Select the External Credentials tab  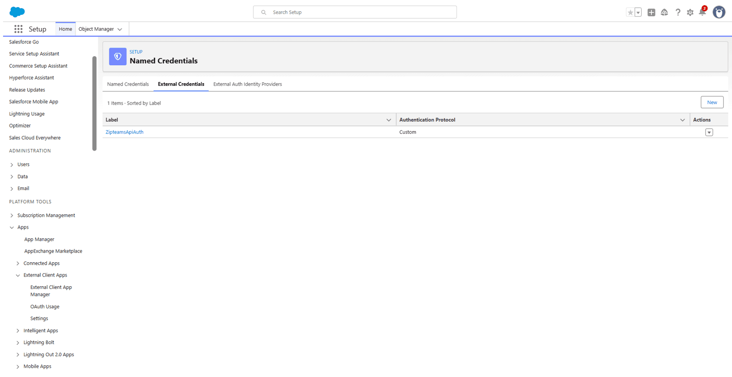[181, 84]
